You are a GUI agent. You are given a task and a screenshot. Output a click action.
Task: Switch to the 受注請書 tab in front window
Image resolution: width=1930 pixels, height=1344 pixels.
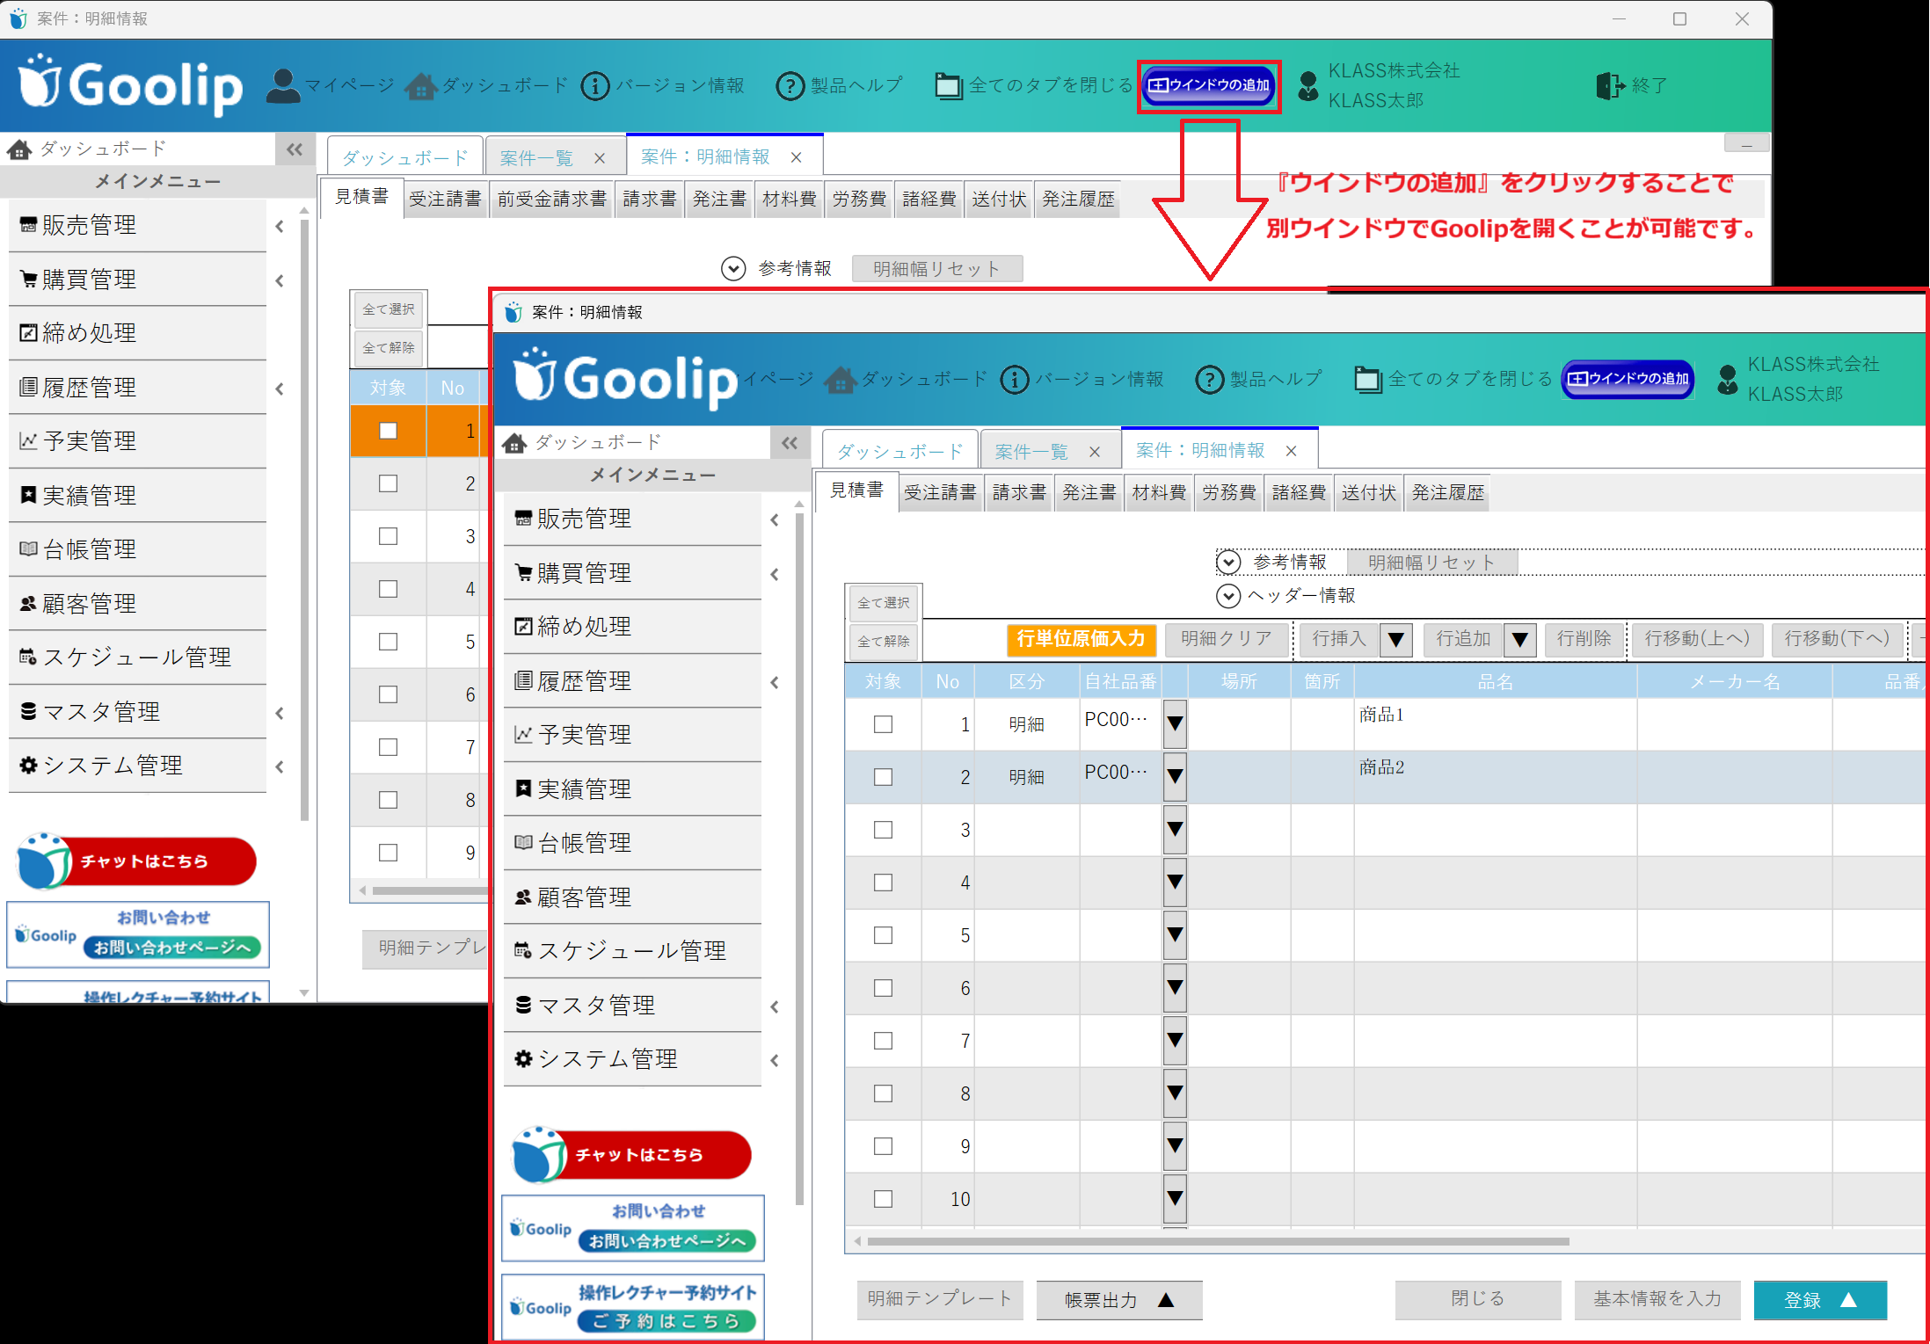pos(940,493)
